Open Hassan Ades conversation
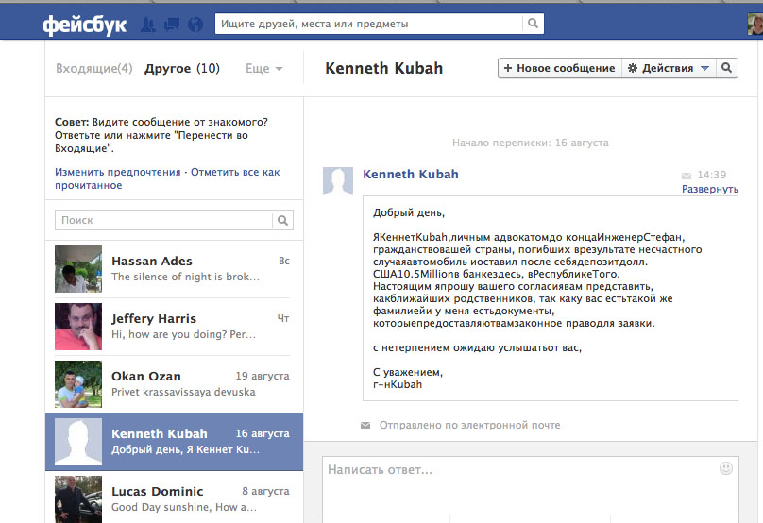Image resolution: width=763 pixels, height=523 pixels. 175,268
